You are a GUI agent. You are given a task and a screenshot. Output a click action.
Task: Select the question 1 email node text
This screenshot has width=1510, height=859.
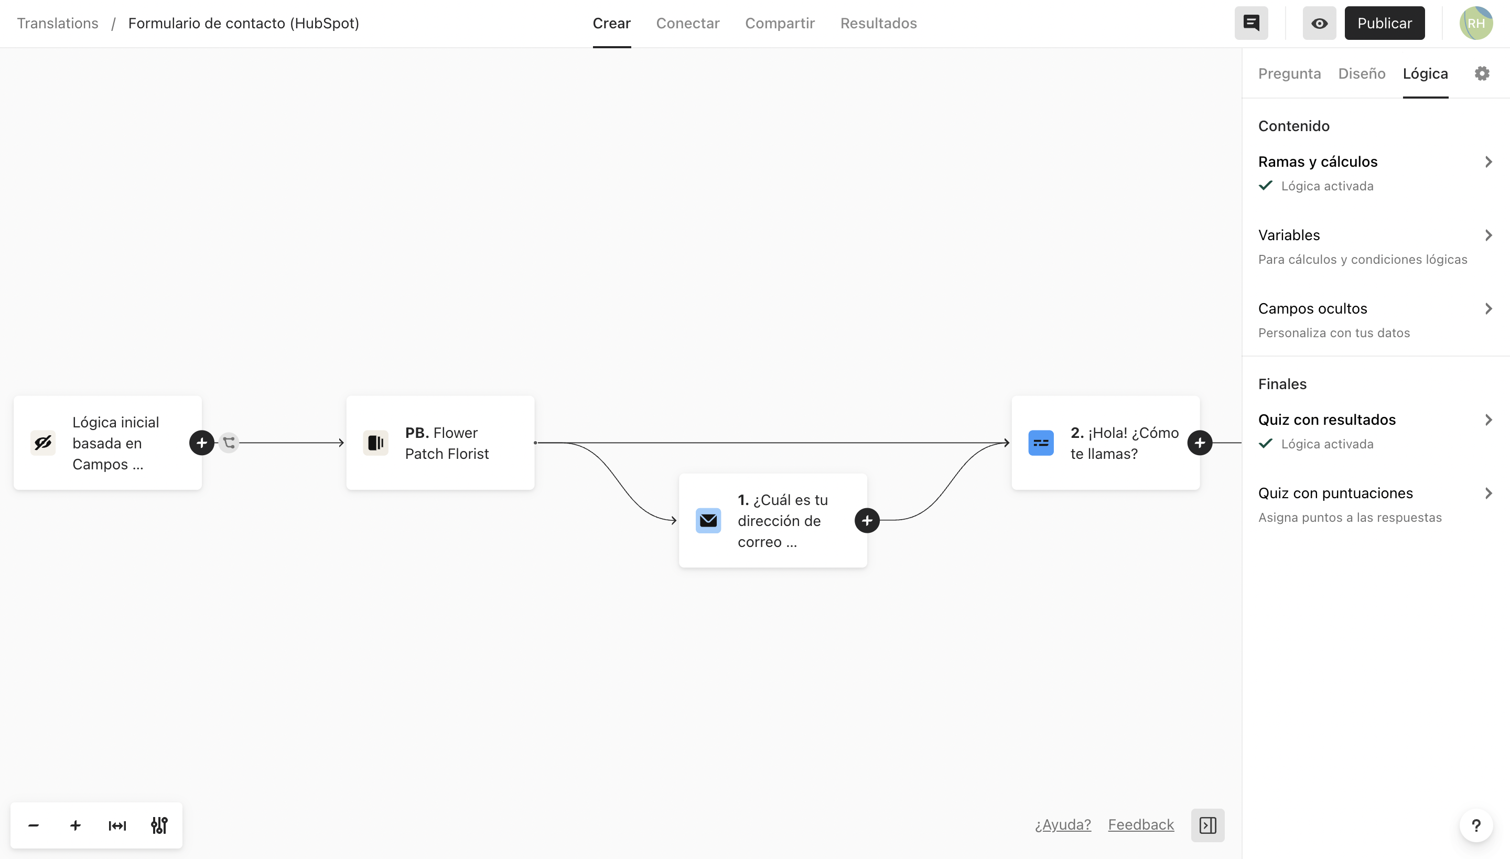[783, 520]
